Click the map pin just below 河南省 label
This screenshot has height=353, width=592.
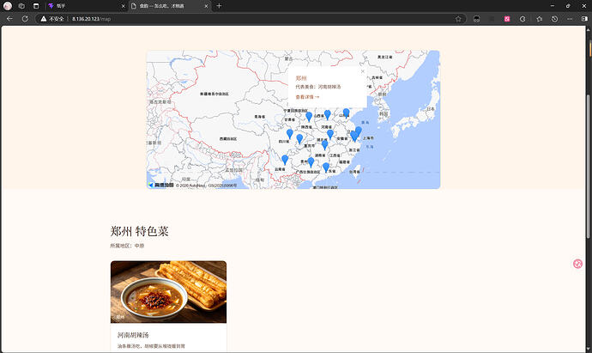tap(330, 134)
